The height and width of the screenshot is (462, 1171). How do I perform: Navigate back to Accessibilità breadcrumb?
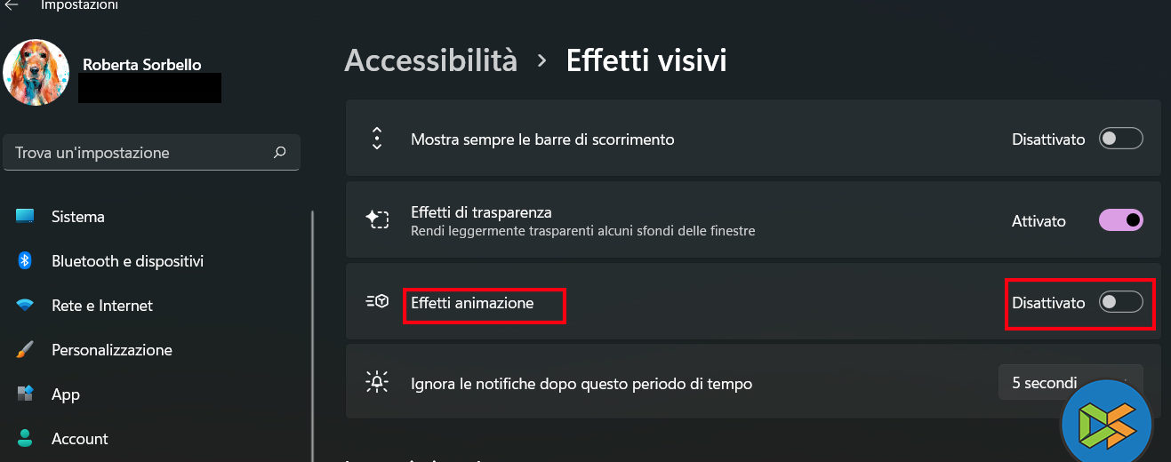(x=430, y=60)
